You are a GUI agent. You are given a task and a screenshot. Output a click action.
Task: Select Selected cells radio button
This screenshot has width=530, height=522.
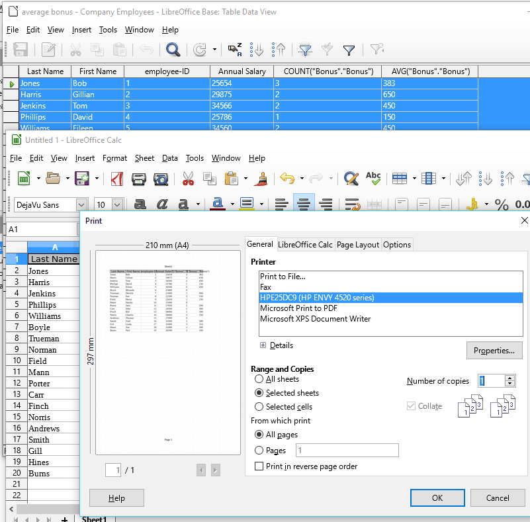pyautogui.click(x=259, y=406)
